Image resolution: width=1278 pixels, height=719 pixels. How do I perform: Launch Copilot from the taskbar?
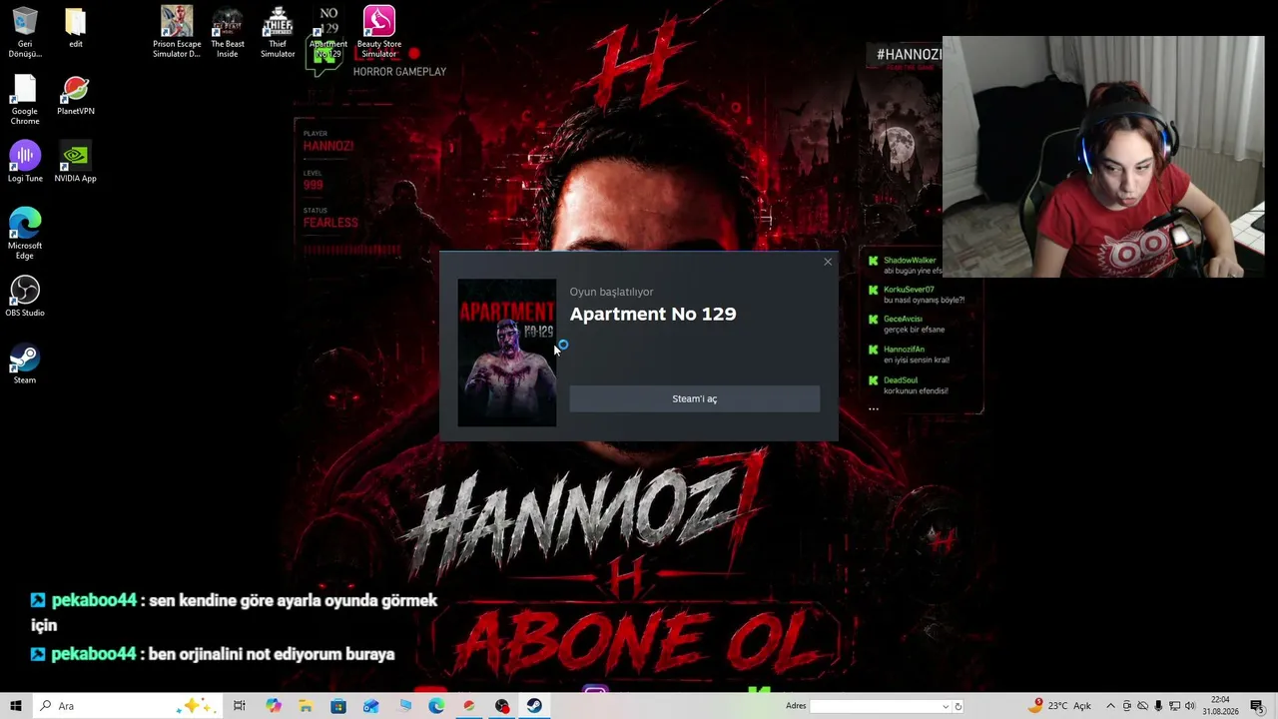[x=274, y=706]
